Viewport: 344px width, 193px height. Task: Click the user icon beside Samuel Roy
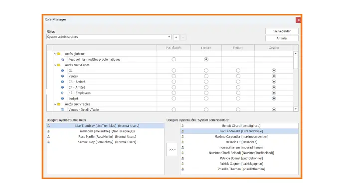(49, 142)
